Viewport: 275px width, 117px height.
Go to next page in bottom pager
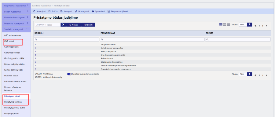266,75
